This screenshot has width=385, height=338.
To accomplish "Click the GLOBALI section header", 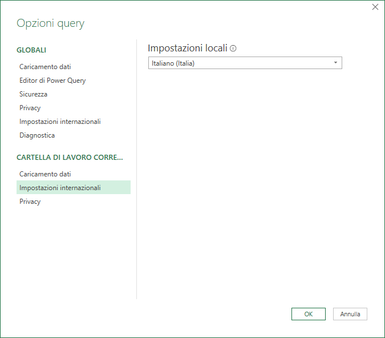I will [31, 50].
